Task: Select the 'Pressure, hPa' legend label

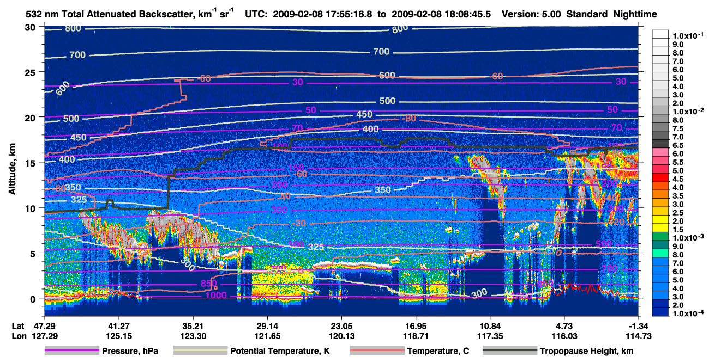Action: click(130, 351)
